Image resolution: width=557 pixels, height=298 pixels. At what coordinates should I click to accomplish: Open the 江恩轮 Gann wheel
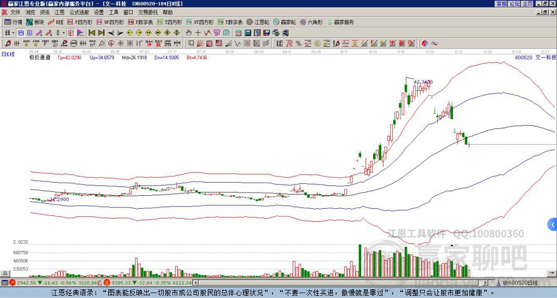coord(258,22)
